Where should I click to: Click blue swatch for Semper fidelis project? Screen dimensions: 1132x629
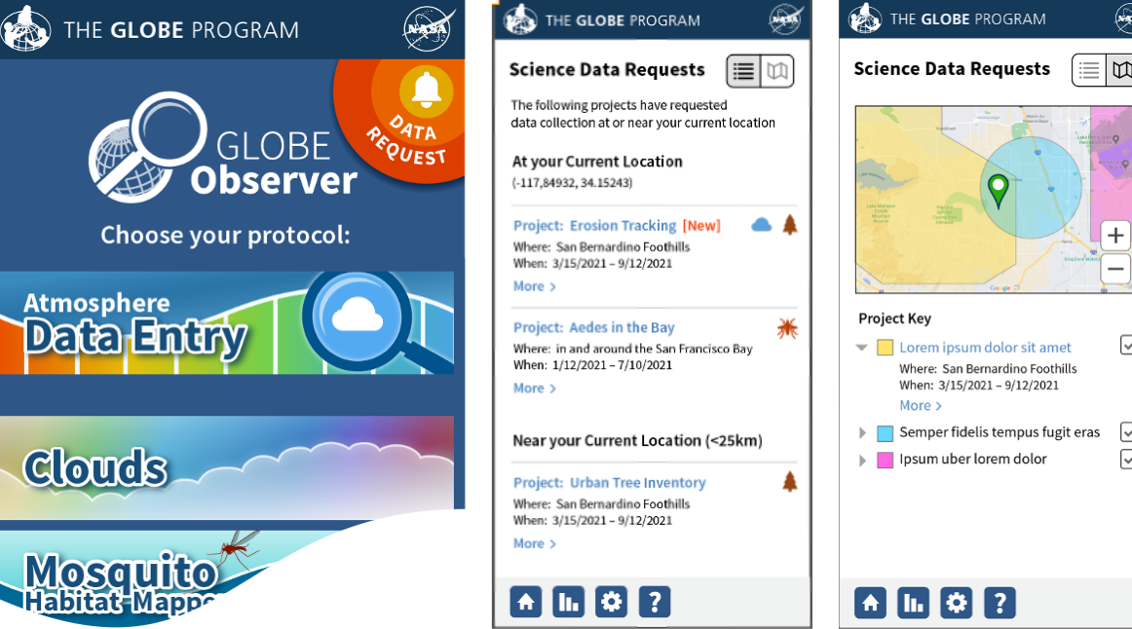(x=886, y=433)
